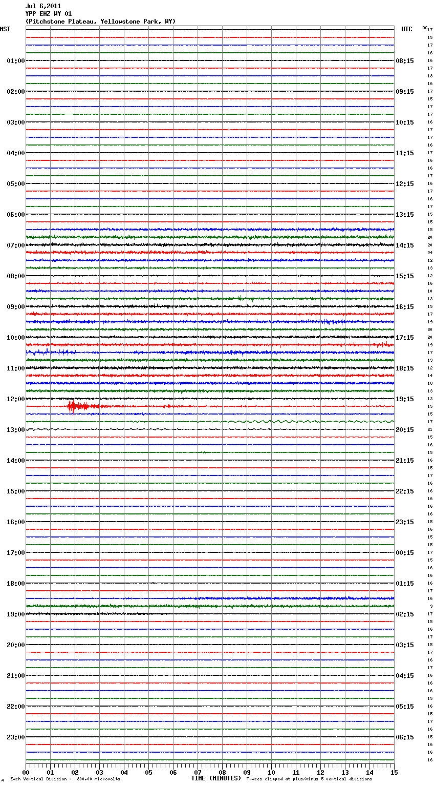Click the date header "Jul 6,2011"
Image resolution: width=435 pixels, height=786 pixels.
(x=43, y=6)
